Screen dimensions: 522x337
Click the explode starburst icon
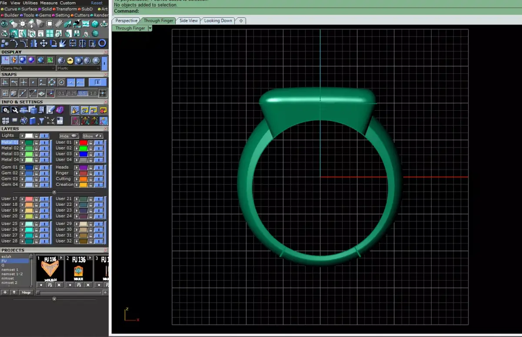click(63, 43)
